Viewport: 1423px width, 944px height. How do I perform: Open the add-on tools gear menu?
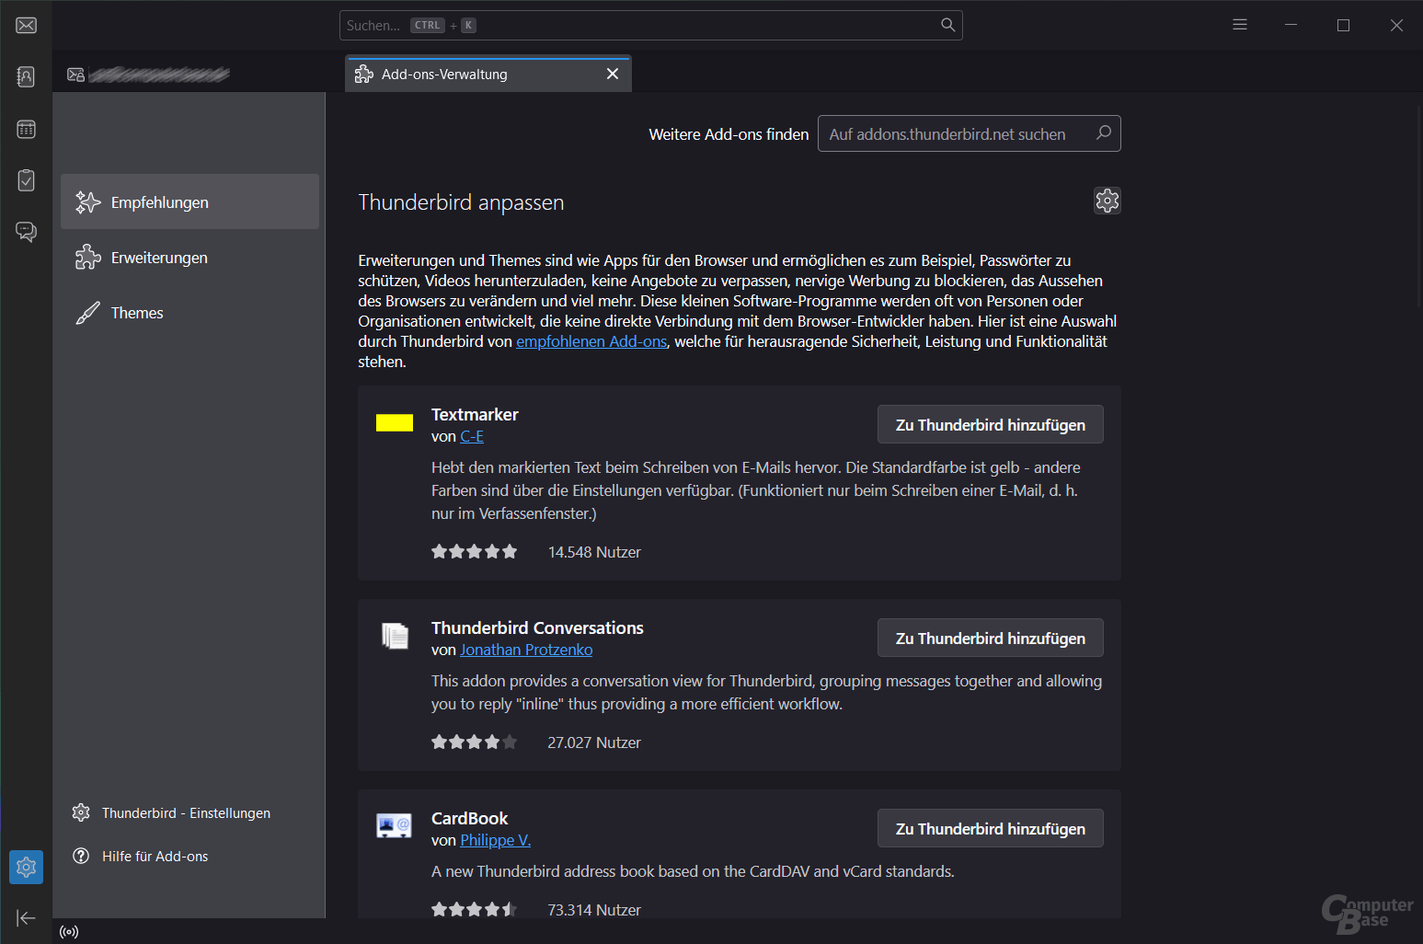point(1107,201)
